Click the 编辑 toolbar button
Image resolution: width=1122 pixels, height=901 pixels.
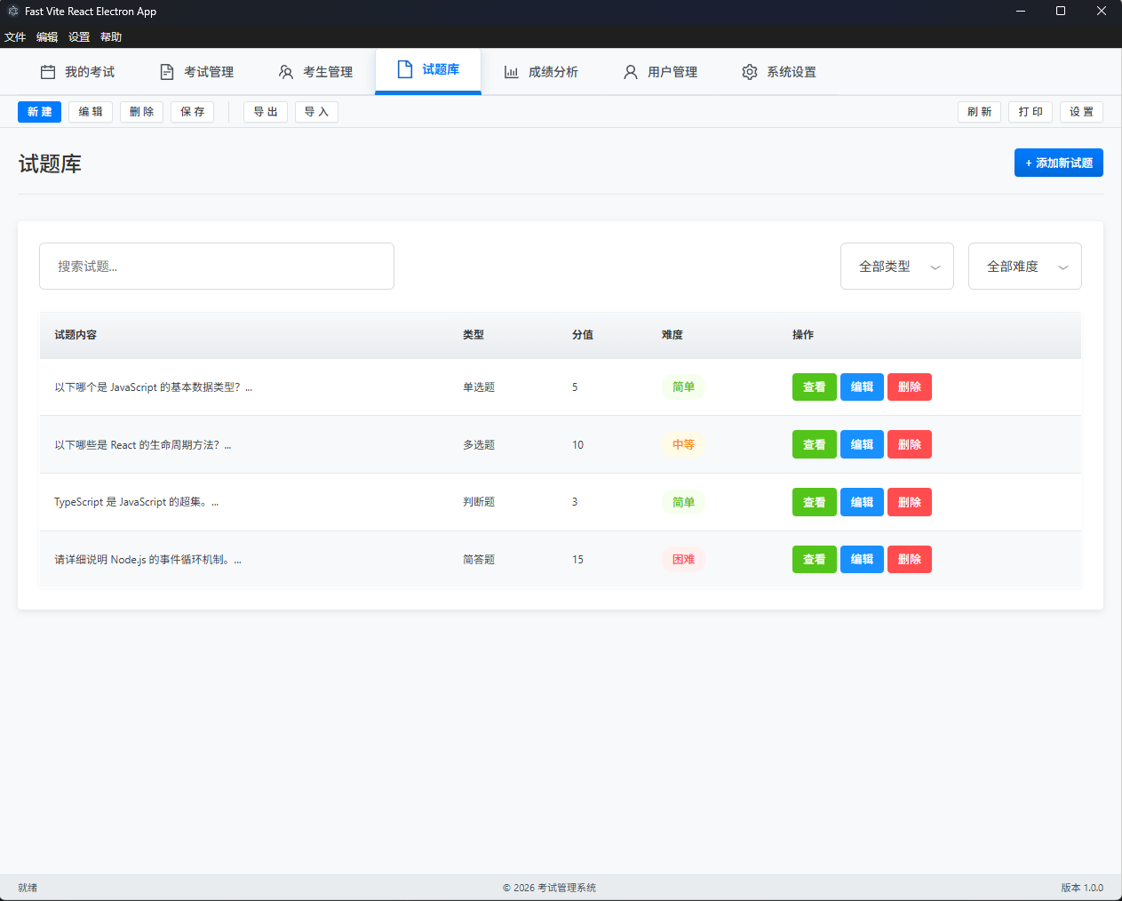(91, 112)
